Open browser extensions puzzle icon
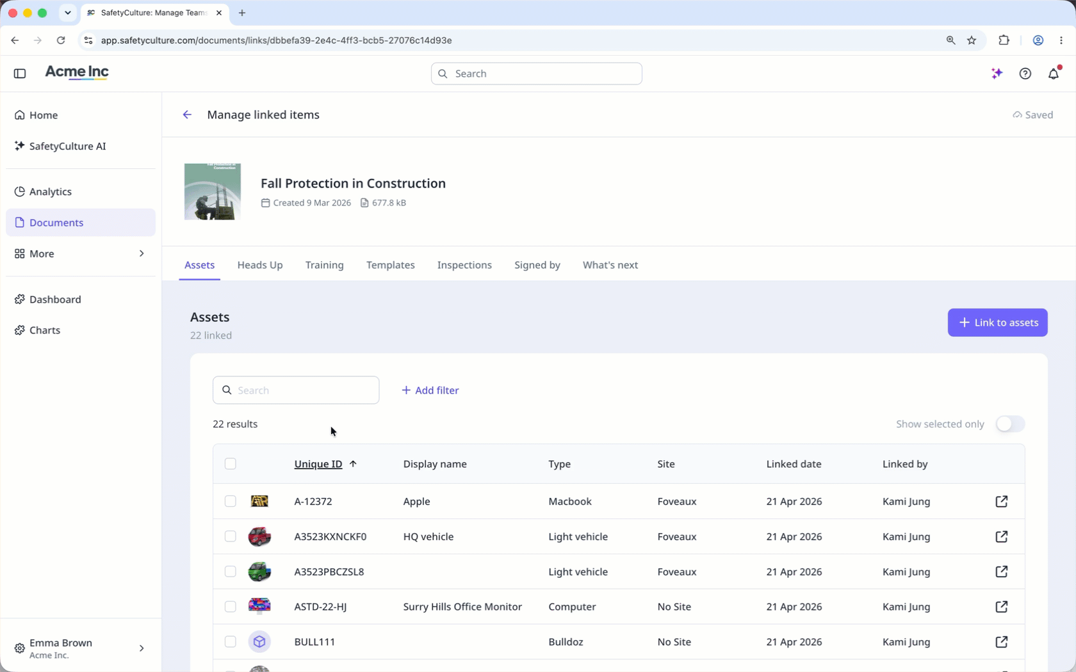The height and width of the screenshot is (672, 1076). click(1004, 40)
